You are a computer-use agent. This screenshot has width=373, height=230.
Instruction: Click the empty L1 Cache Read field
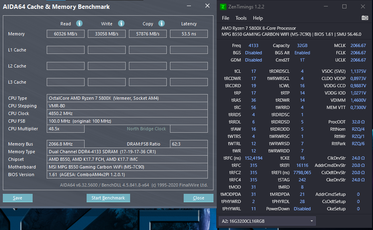pyautogui.click(x=66, y=50)
